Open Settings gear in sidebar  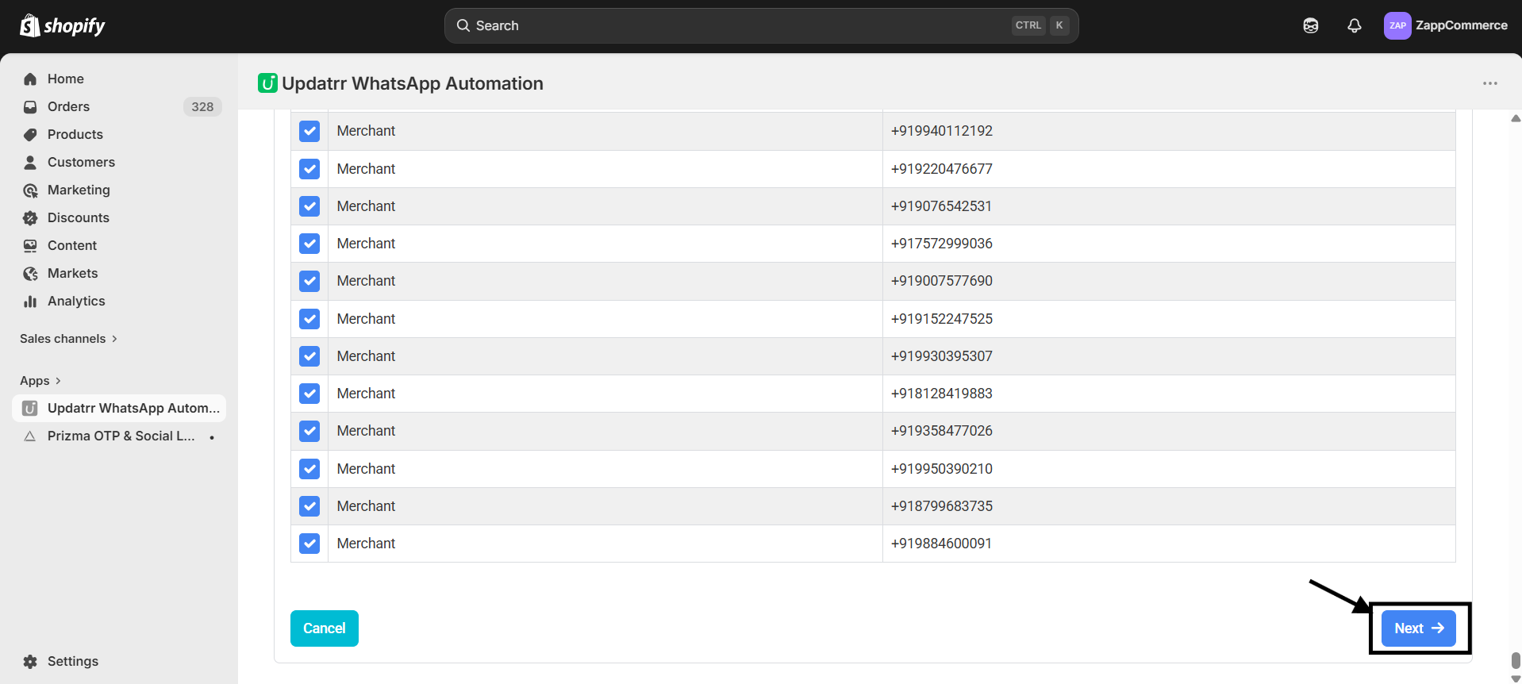[x=30, y=661]
